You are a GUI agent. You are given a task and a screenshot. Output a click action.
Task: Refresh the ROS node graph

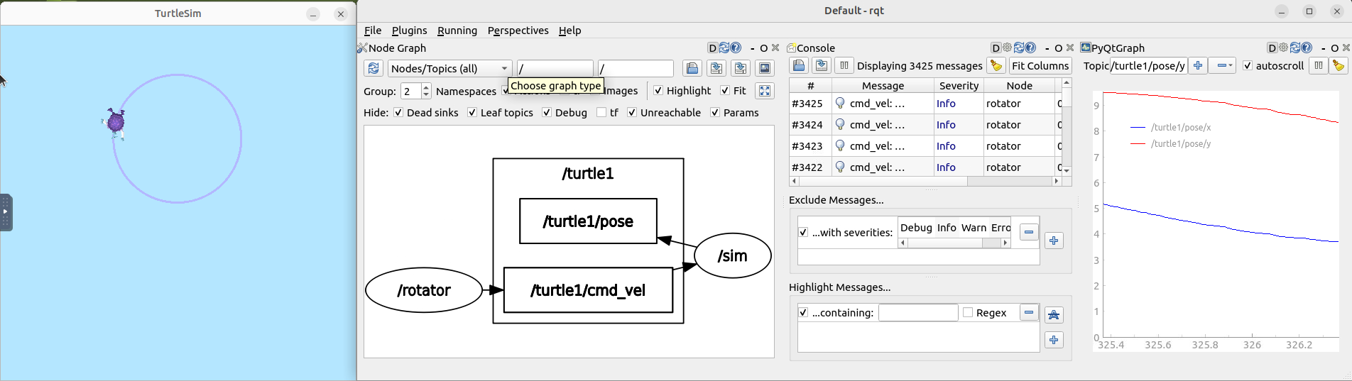click(x=374, y=68)
